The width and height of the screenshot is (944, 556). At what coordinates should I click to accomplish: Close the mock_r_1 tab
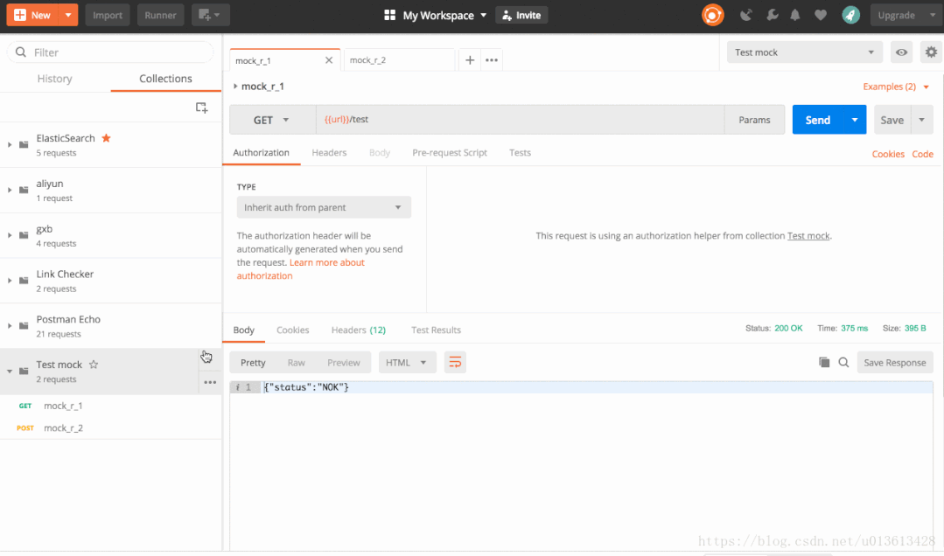pyautogui.click(x=329, y=60)
